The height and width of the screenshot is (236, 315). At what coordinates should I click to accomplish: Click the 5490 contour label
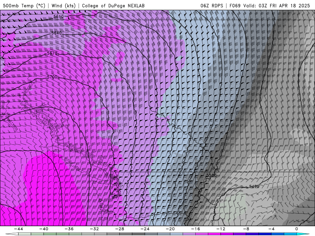[x=254, y=186]
